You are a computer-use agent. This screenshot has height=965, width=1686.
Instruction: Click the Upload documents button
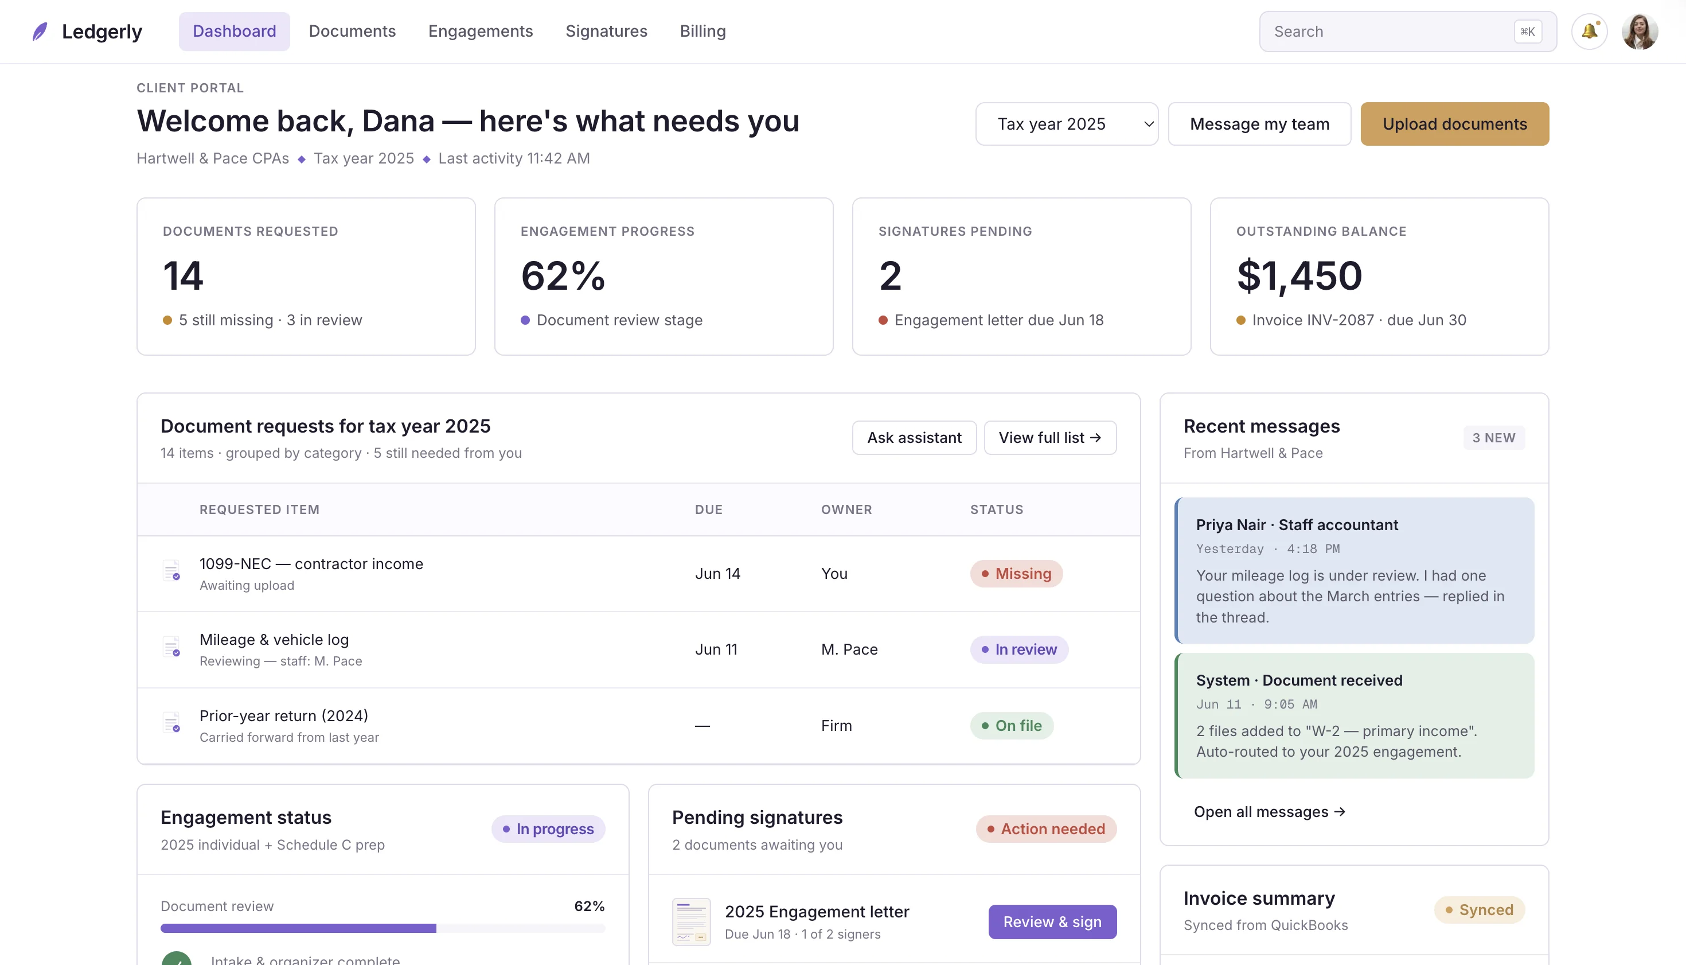tap(1455, 124)
